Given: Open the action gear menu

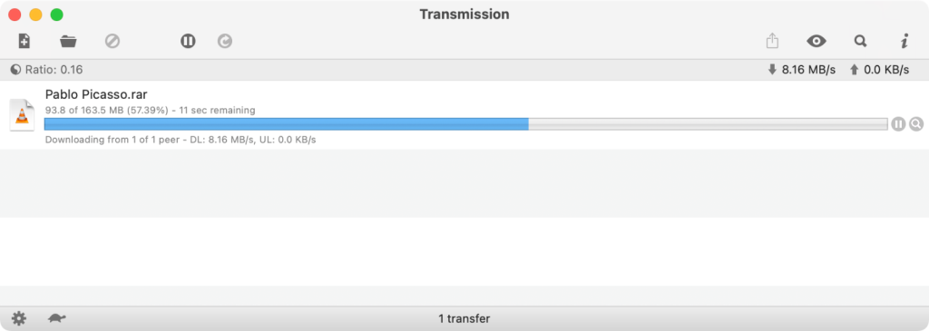Looking at the screenshot, I should (x=19, y=318).
